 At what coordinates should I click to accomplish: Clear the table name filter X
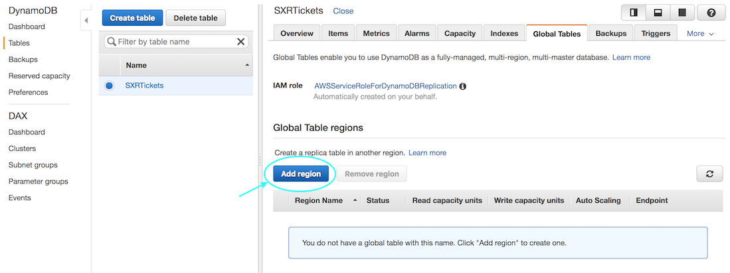(x=240, y=42)
